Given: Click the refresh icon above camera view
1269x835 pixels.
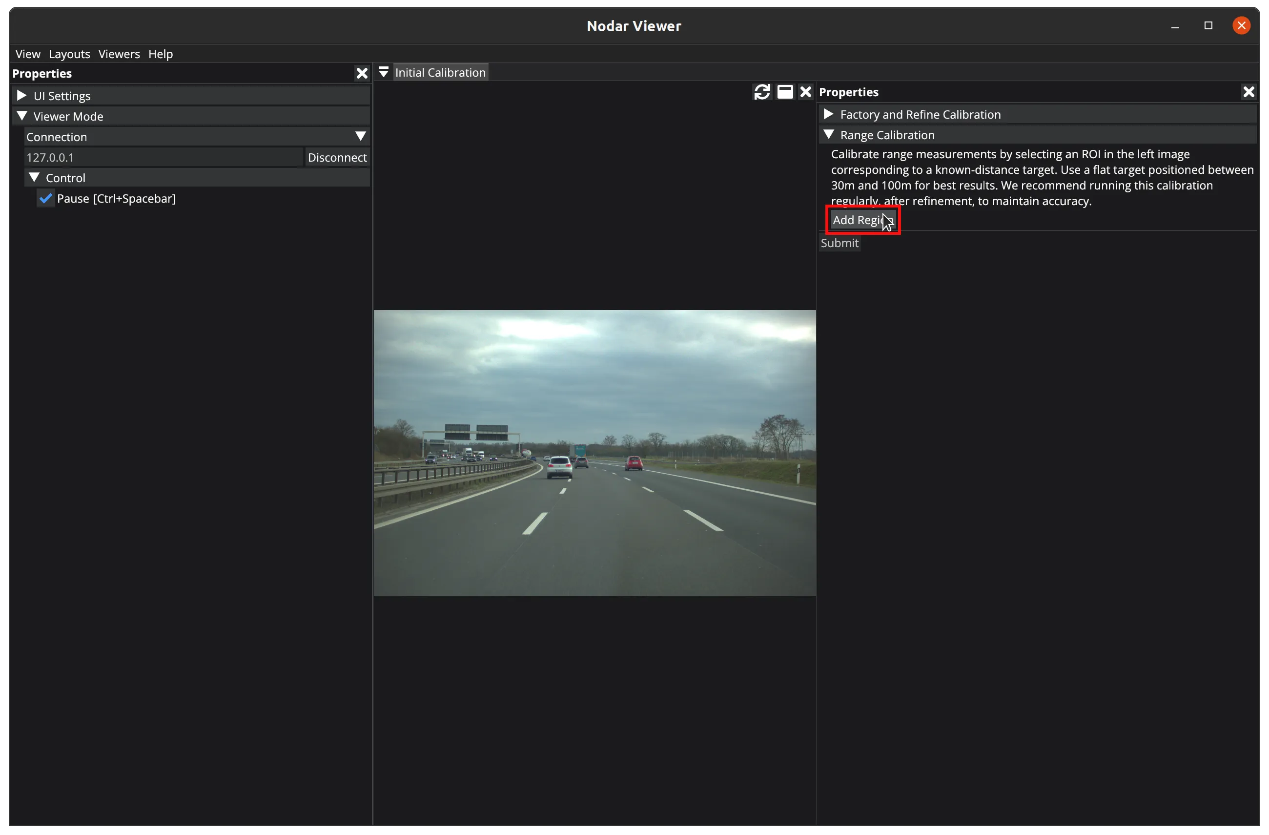Looking at the screenshot, I should click(762, 92).
